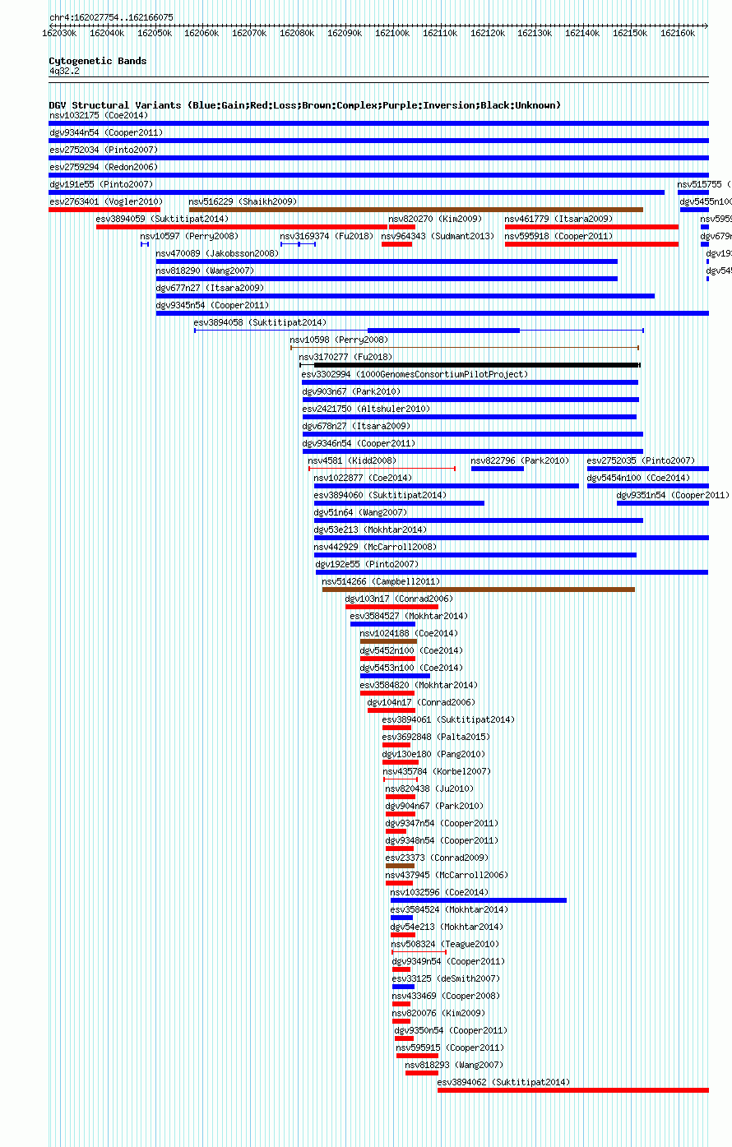
Task: Select the nsv1024188 (Coe2014) label
Action: point(409,633)
